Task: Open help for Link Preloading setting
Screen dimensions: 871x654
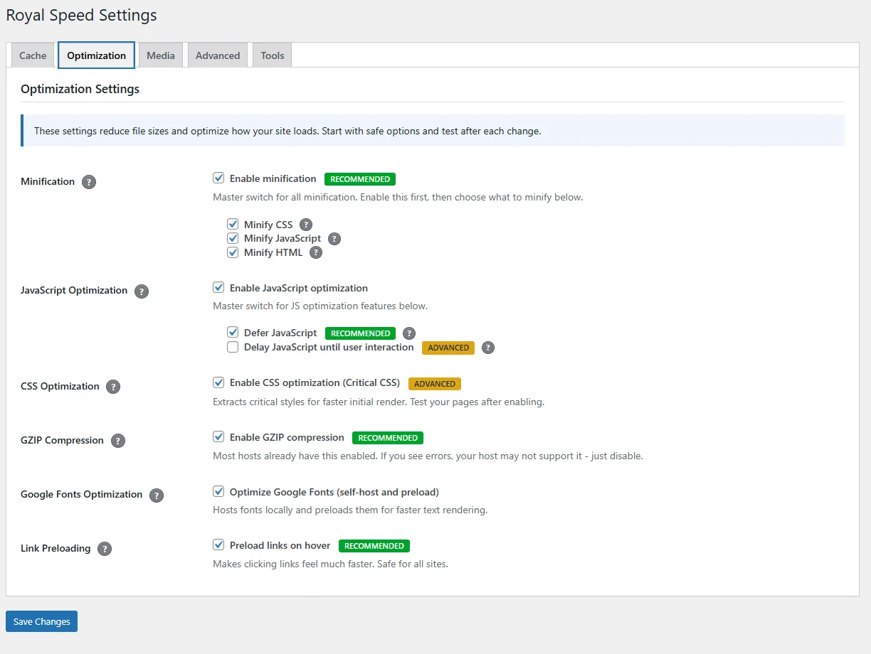Action: pyautogui.click(x=105, y=548)
